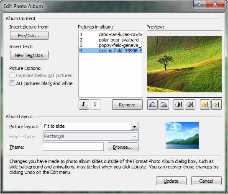Select cabo-san-lucas picture in list
Screen dimensions: 228x194
coord(111,34)
